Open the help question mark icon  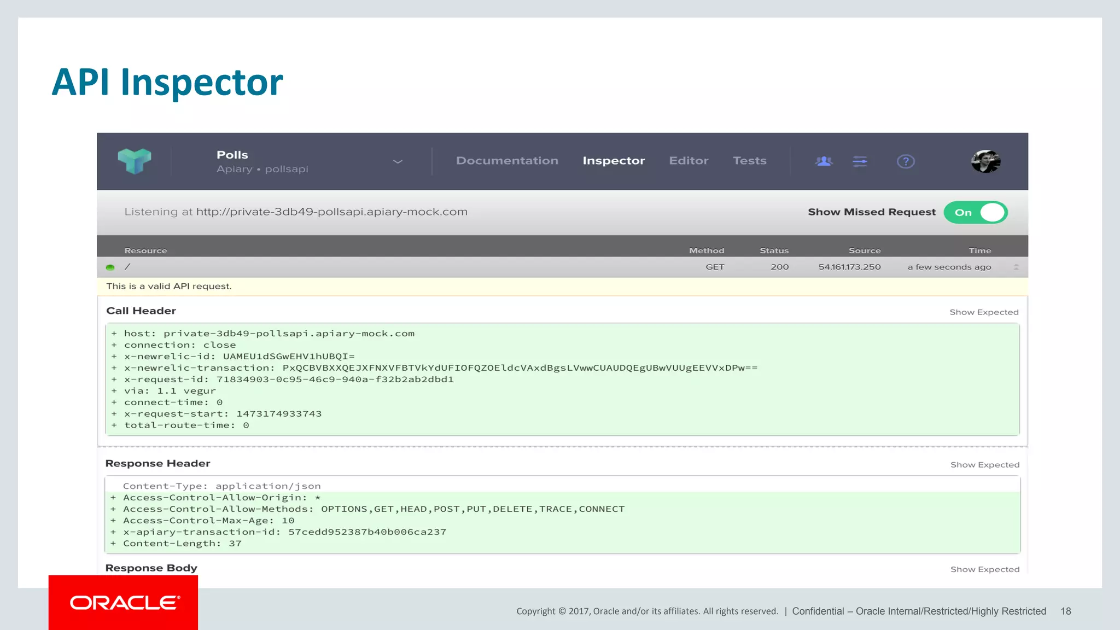pos(906,161)
